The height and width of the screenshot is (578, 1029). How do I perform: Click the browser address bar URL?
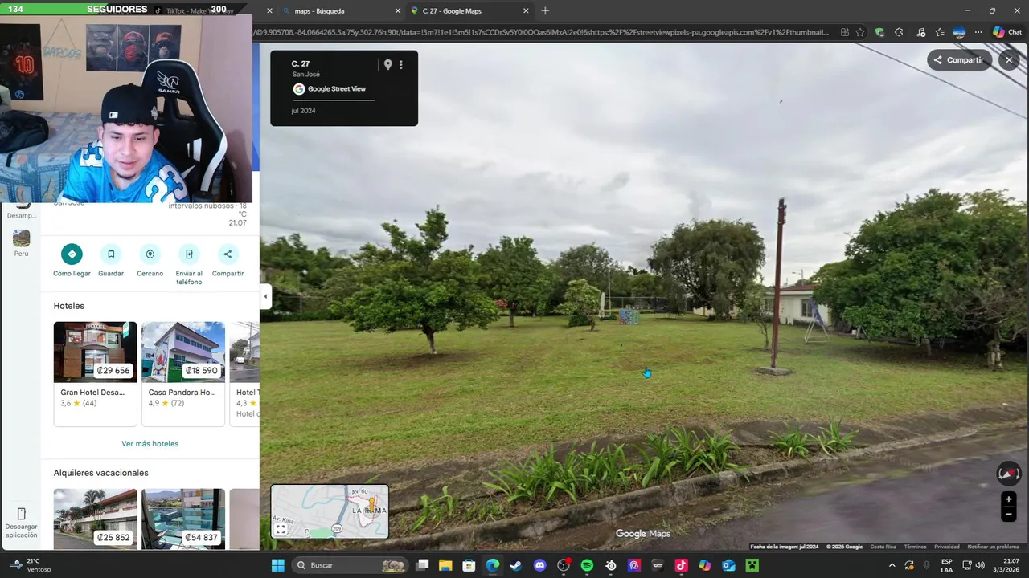[543, 32]
